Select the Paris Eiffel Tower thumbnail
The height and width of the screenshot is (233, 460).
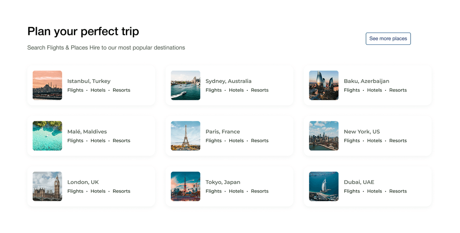click(x=186, y=136)
